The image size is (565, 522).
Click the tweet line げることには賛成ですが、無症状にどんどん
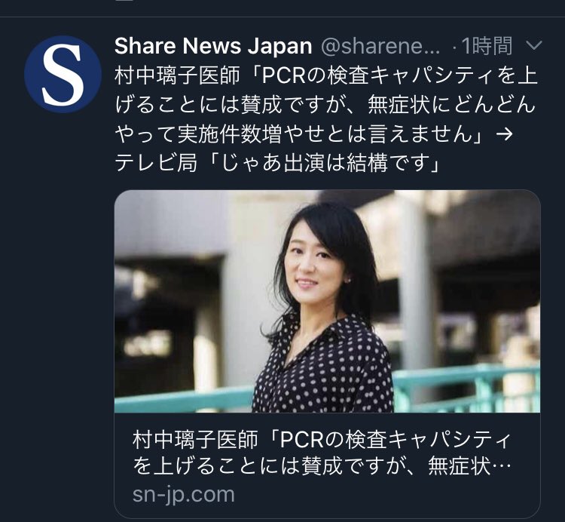click(x=325, y=105)
